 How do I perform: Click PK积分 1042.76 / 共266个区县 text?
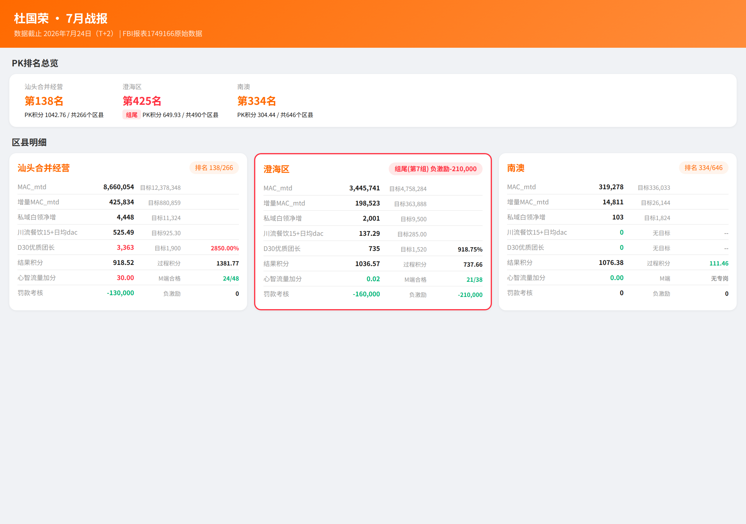coord(64,115)
